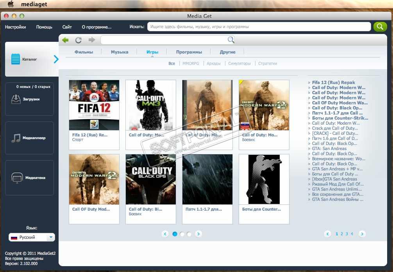Open the mediaget application menu
Viewport: 393px width, 272px height.
34,4
